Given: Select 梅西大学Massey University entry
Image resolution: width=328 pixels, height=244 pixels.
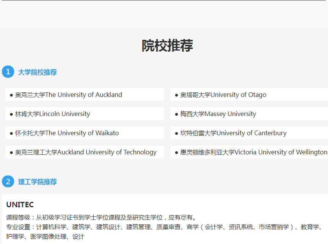Looking at the screenshot, I should pyautogui.click(x=249, y=114).
